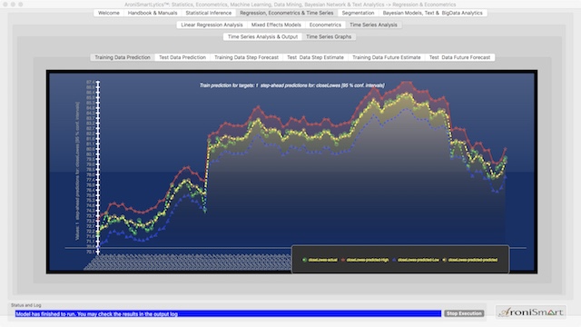Open Bayesian Models, Text & BigData Analytics tab
The image size is (581, 327).
[x=432, y=13]
